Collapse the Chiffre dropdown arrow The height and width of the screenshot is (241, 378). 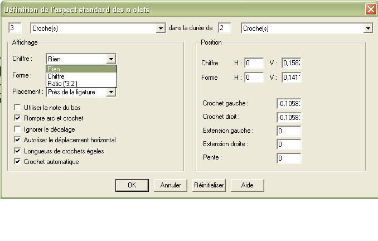(112, 59)
